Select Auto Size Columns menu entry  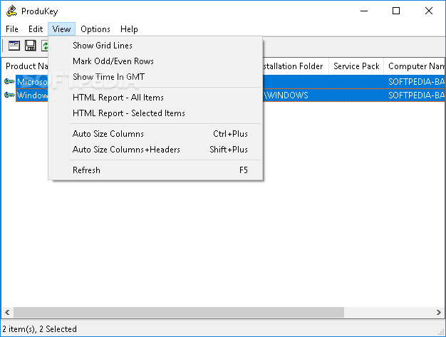point(155,134)
